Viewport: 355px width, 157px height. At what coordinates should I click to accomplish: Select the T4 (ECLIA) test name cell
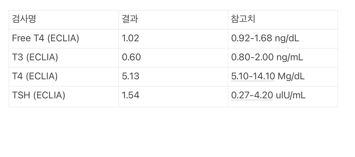point(35,76)
